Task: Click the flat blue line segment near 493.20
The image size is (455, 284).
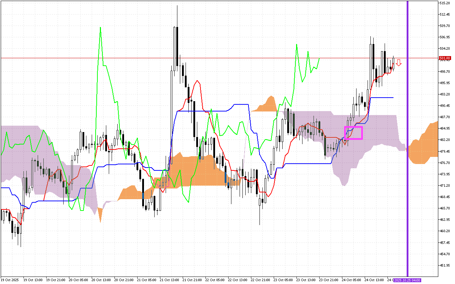Action: [382, 97]
